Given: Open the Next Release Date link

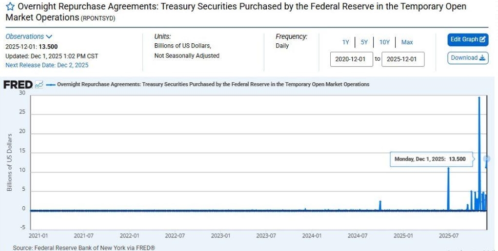Looking at the screenshot, I should point(47,65).
